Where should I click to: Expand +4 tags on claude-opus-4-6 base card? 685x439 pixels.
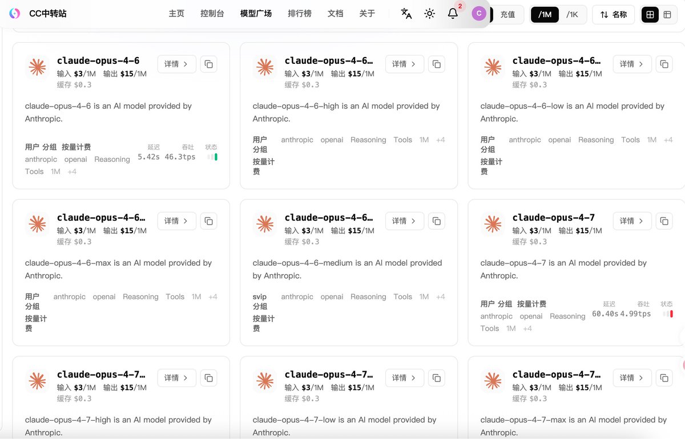click(x=72, y=172)
